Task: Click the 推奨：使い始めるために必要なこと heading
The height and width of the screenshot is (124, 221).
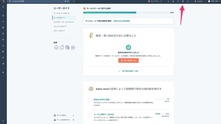Action: pyautogui.click(x=116, y=36)
